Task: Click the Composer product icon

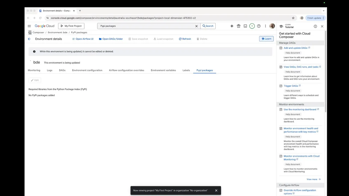Action: tap(30, 32)
